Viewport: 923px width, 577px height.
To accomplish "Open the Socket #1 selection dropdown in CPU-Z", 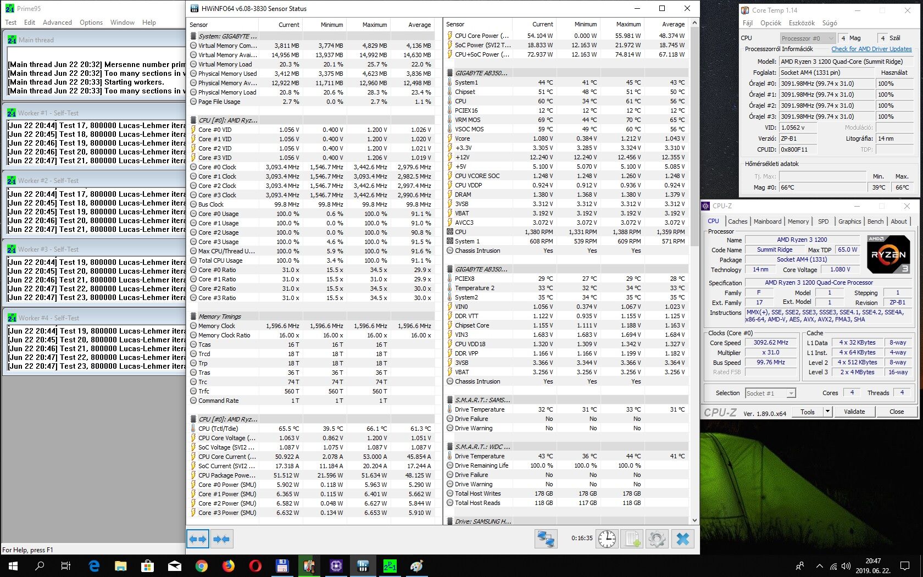I will (x=770, y=393).
